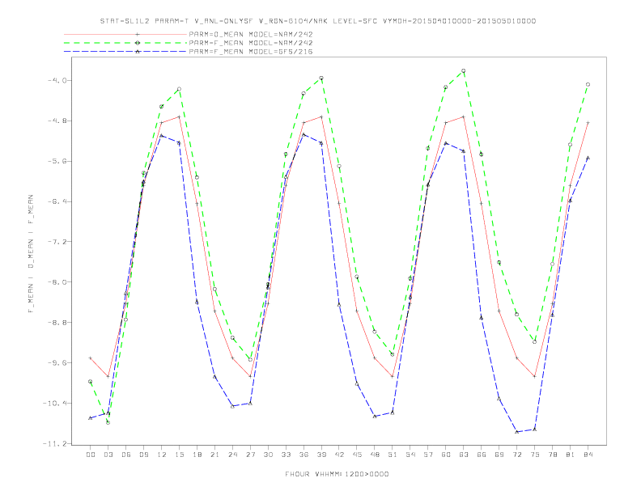Click the x-axis hour label 21
Image resolution: width=641 pixels, height=495 pixels.
[x=214, y=455]
